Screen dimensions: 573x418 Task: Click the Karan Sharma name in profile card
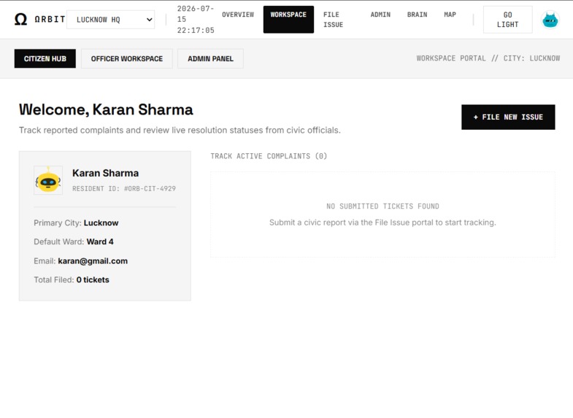(105, 173)
